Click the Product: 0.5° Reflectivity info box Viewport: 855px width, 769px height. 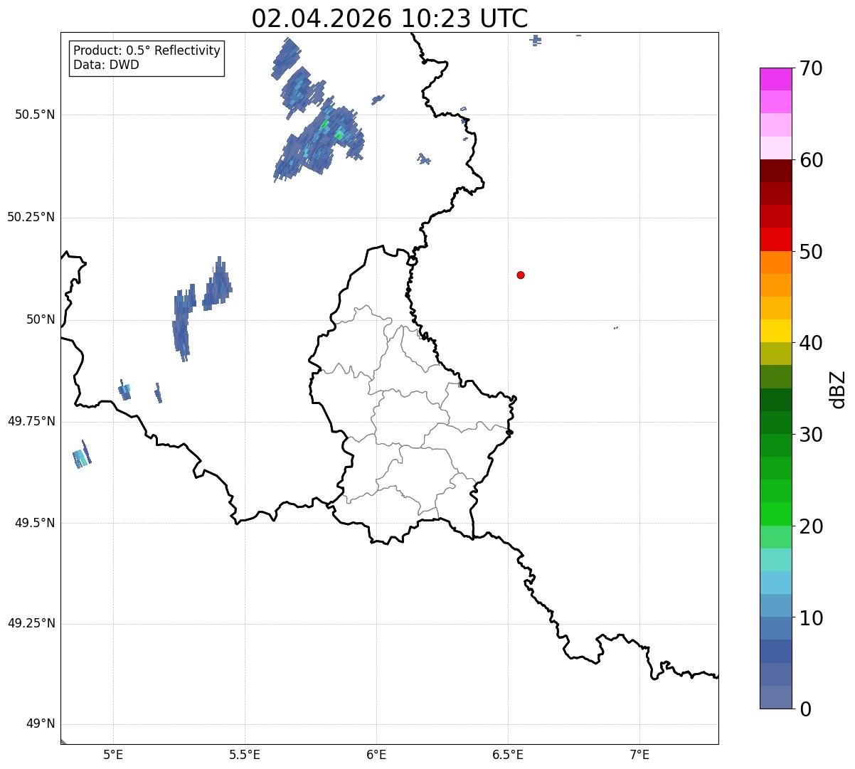pyautogui.click(x=147, y=58)
